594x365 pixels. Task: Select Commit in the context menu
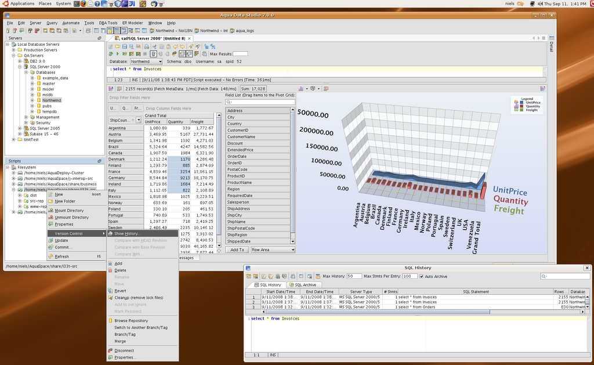(x=63, y=247)
